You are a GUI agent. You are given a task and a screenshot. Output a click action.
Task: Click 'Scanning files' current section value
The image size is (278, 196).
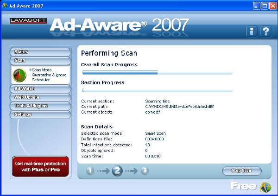[x=158, y=101]
